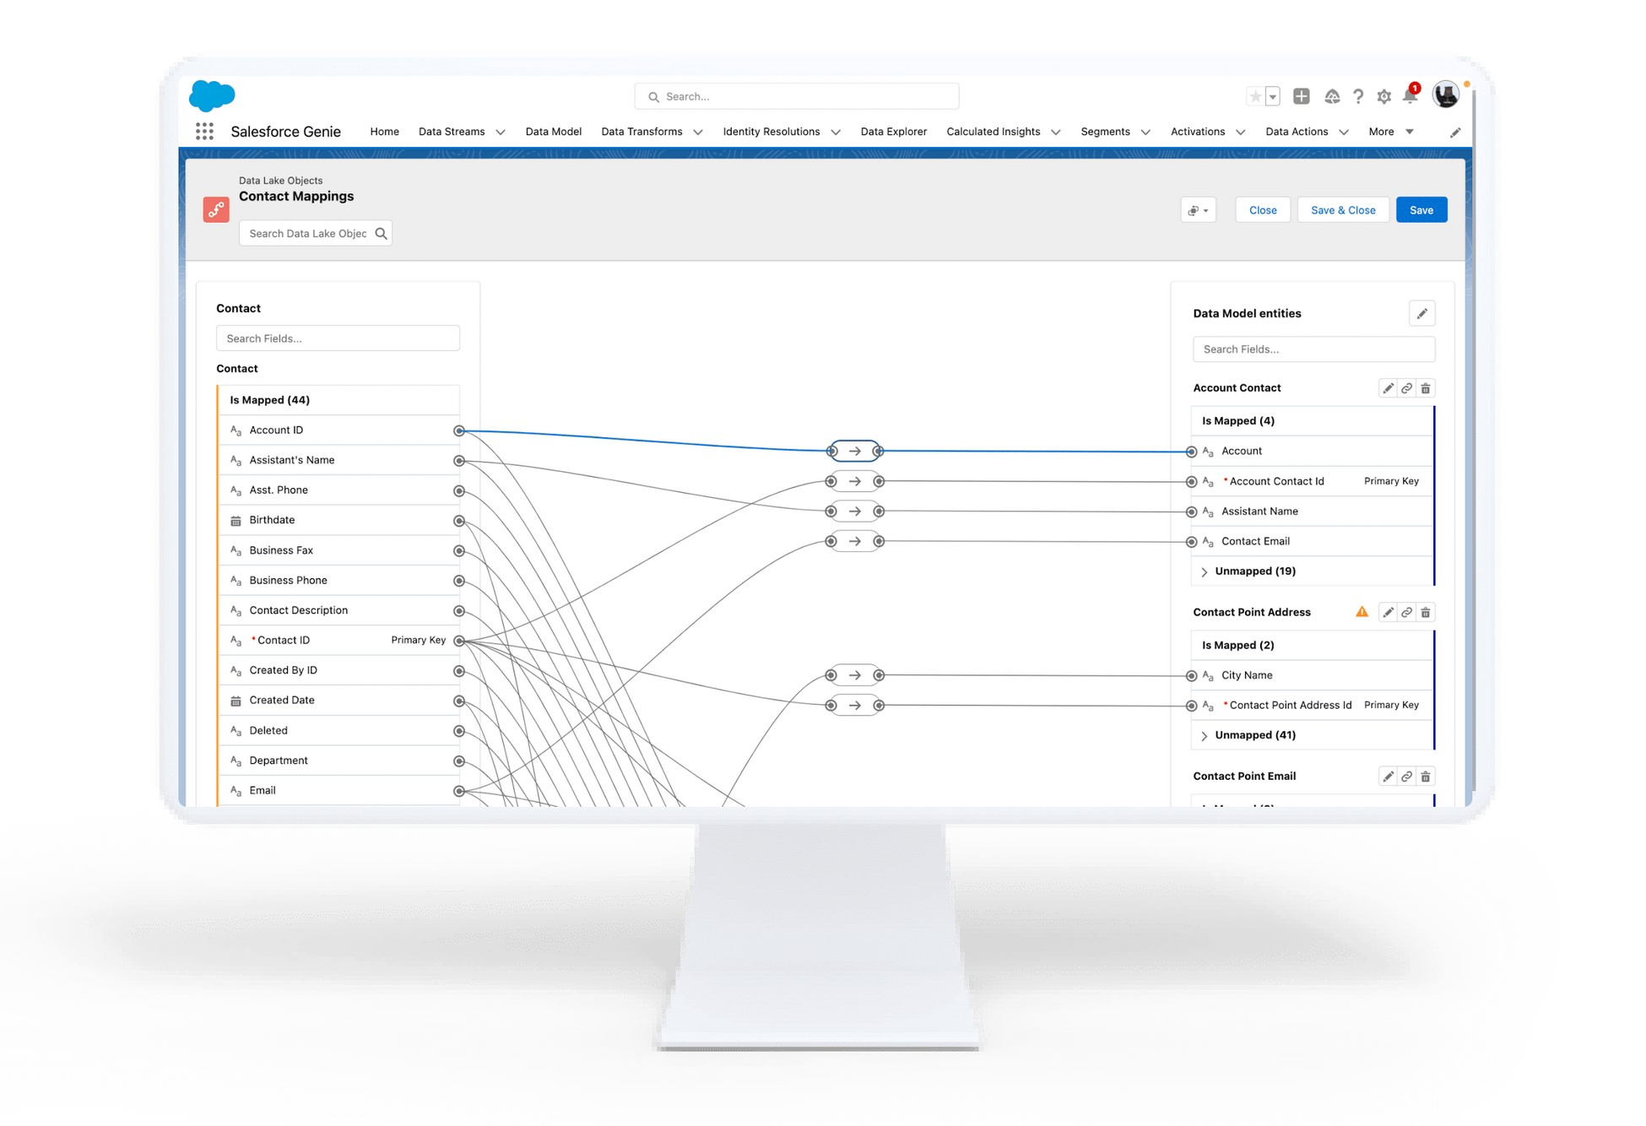Click the Contact Point Address warning icon

pyautogui.click(x=1362, y=612)
